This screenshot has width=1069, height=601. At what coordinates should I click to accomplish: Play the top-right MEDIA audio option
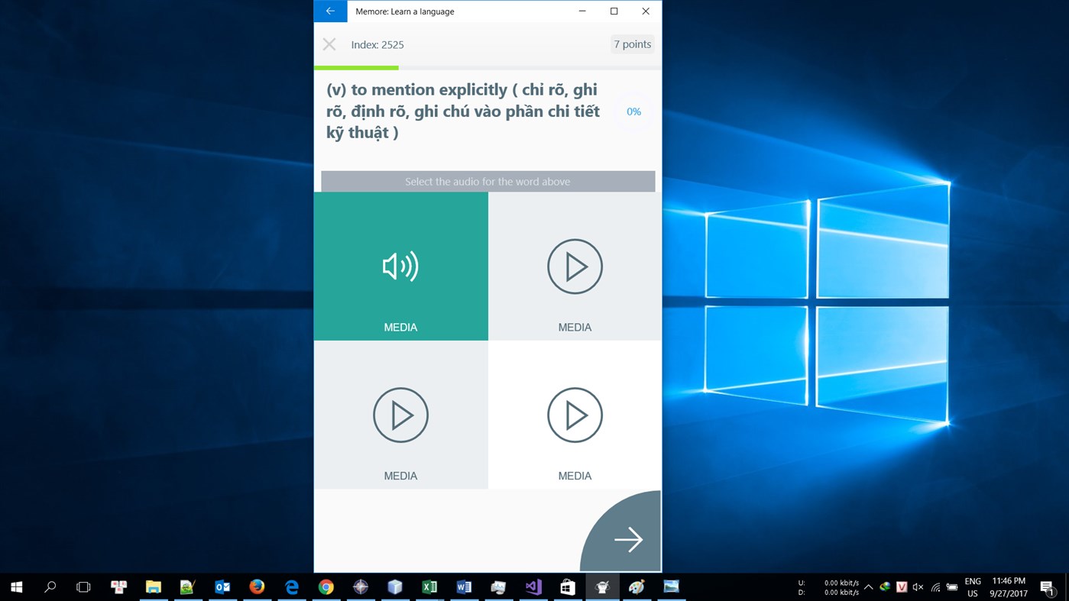[x=575, y=266]
